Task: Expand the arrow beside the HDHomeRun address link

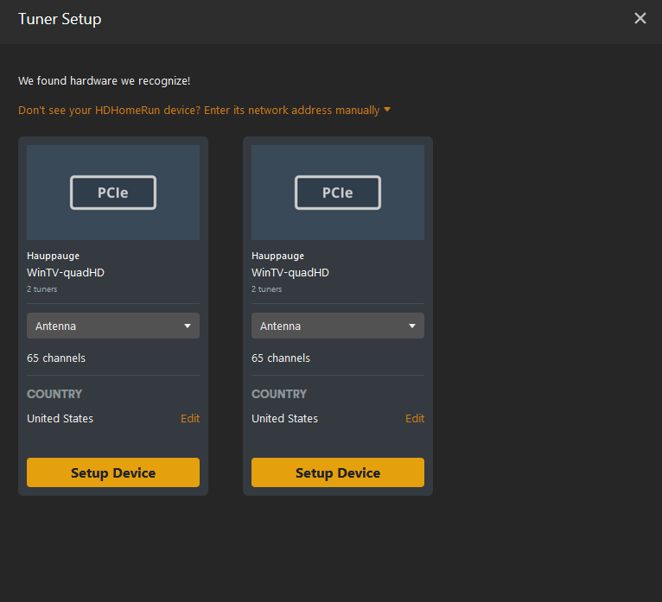Action: [x=387, y=110]
